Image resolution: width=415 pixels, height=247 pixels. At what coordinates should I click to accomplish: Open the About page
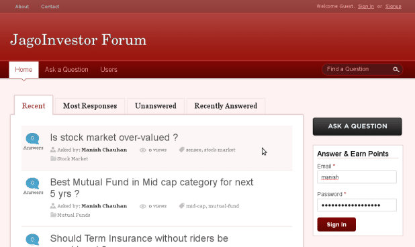click(22, 6)
